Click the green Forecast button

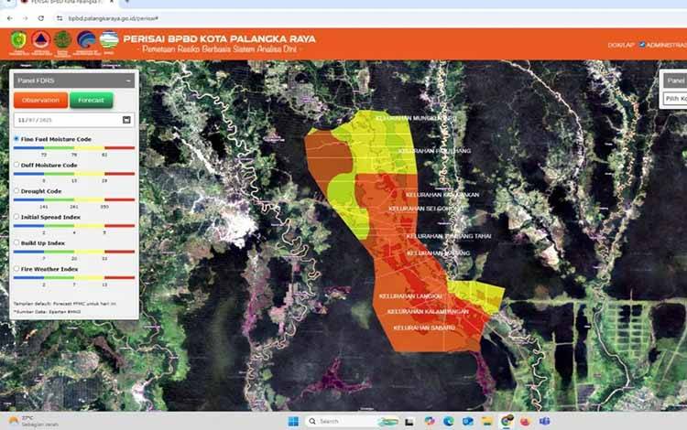(91, 100)
